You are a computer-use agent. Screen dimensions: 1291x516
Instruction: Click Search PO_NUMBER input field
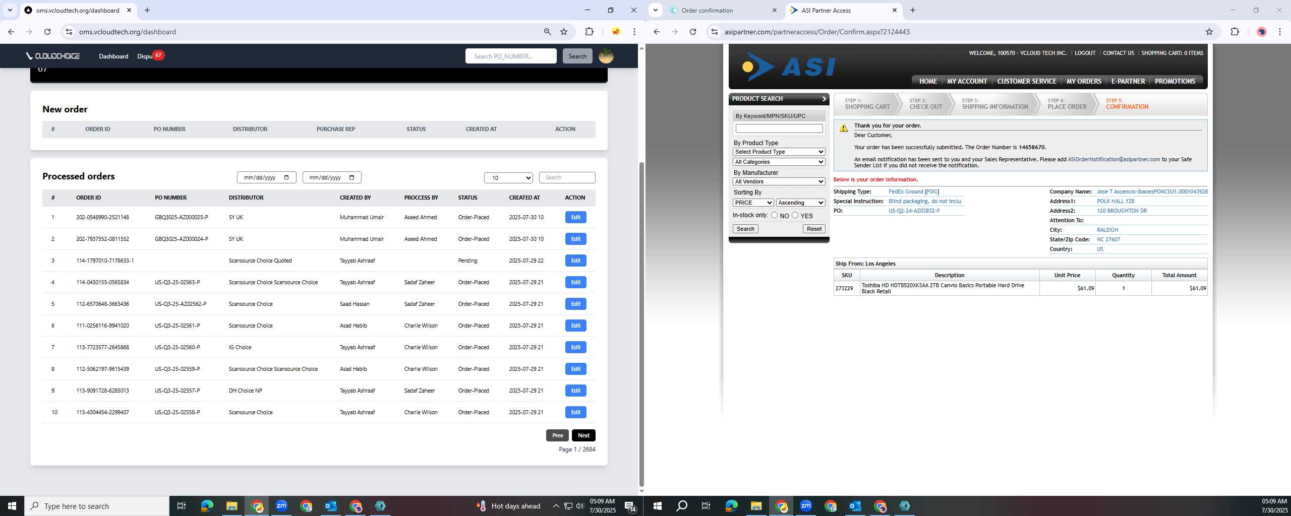(x=511, y=56)
